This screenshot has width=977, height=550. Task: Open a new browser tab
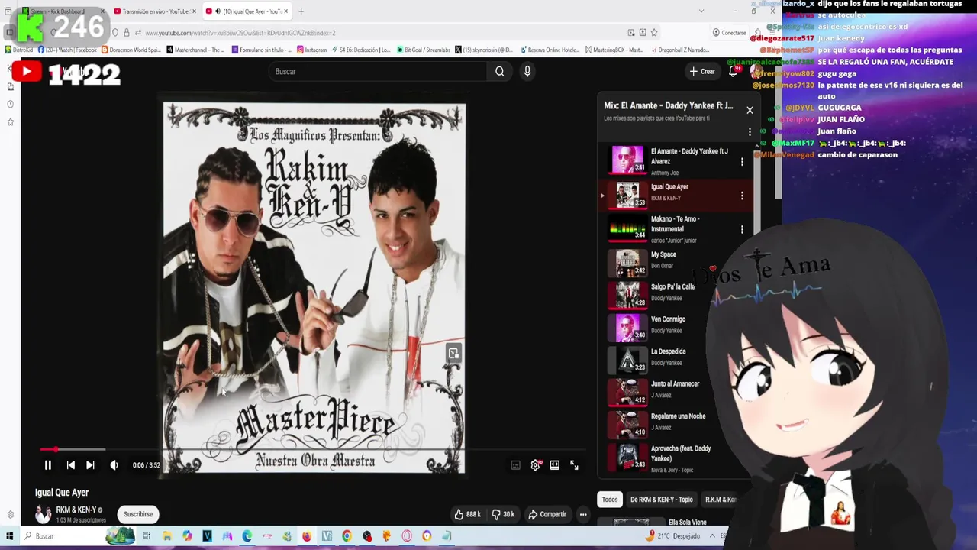301,11
